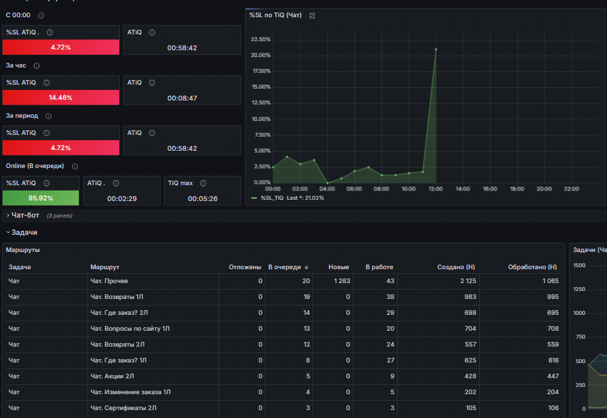607x418 pixels.
Task: Click info icon beside 'За час' label
Action: pos(36,65)
